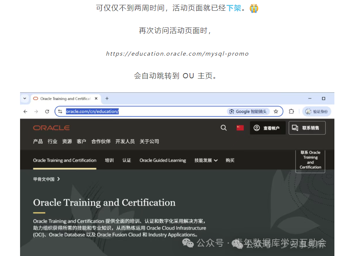Click the 下架 highlighted link

click(x=234, y=8)
